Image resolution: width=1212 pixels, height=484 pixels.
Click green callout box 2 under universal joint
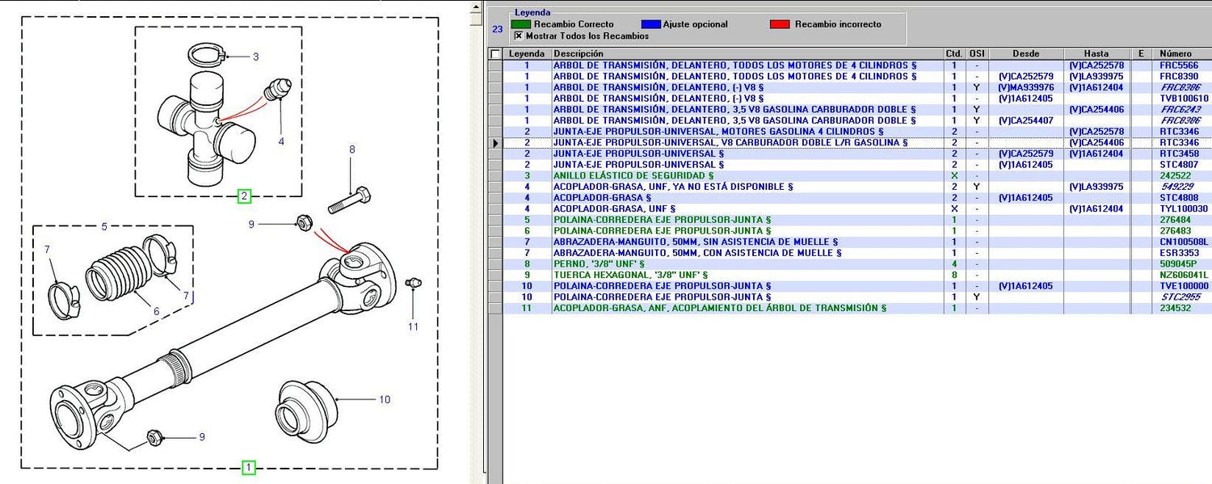(x=244, y=196)
